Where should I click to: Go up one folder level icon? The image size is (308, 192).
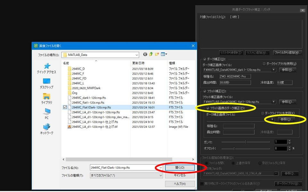151,54
